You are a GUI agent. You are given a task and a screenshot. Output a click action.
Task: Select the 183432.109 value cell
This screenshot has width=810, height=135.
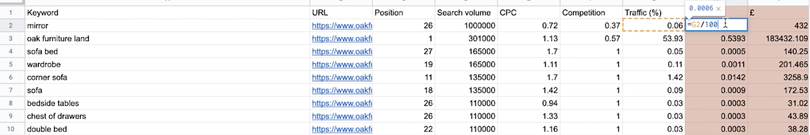(x=778, y=39)
